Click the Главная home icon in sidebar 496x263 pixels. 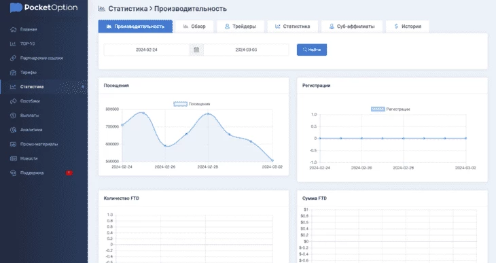[13, 29]
